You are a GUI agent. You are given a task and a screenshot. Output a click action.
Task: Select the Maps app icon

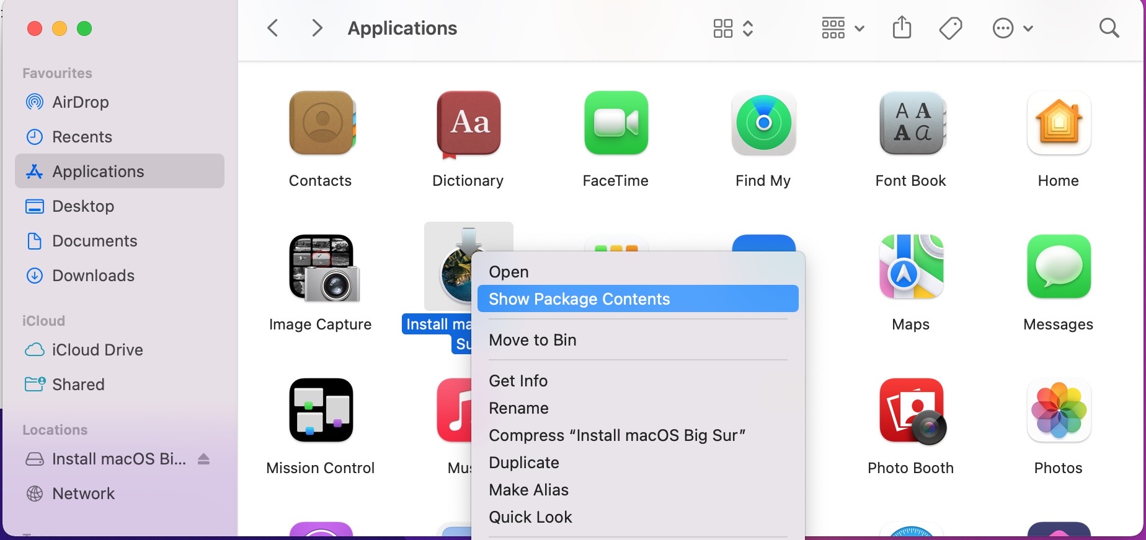[x=911, y=266]
